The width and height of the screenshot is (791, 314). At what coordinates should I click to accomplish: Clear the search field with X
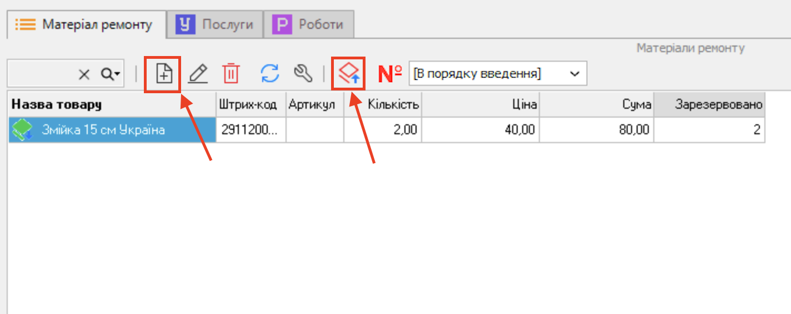click(84, 74)
